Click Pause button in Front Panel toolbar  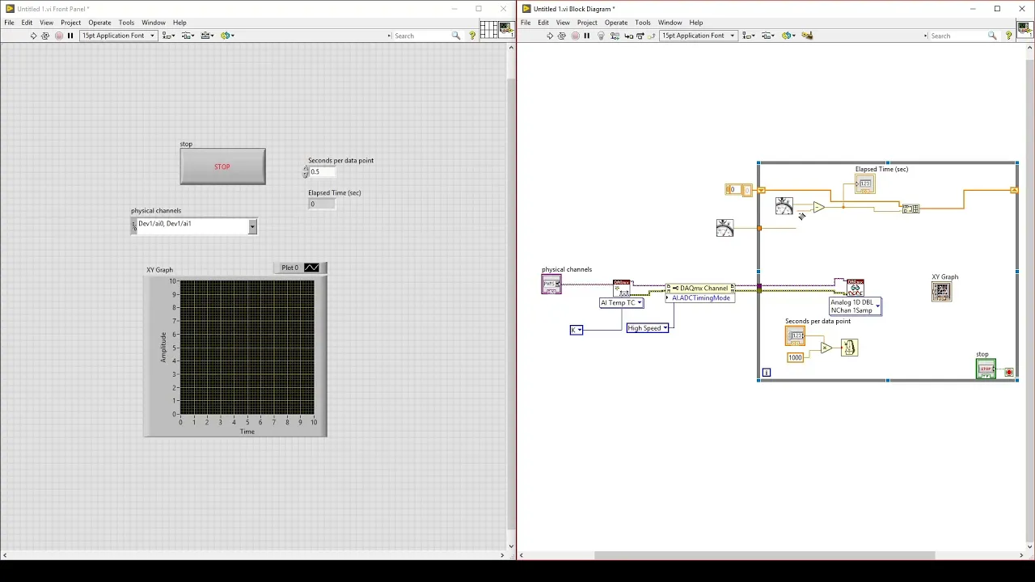point(70,36)
